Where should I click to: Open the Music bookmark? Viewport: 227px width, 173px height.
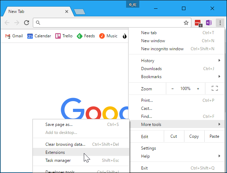(108, 36)
